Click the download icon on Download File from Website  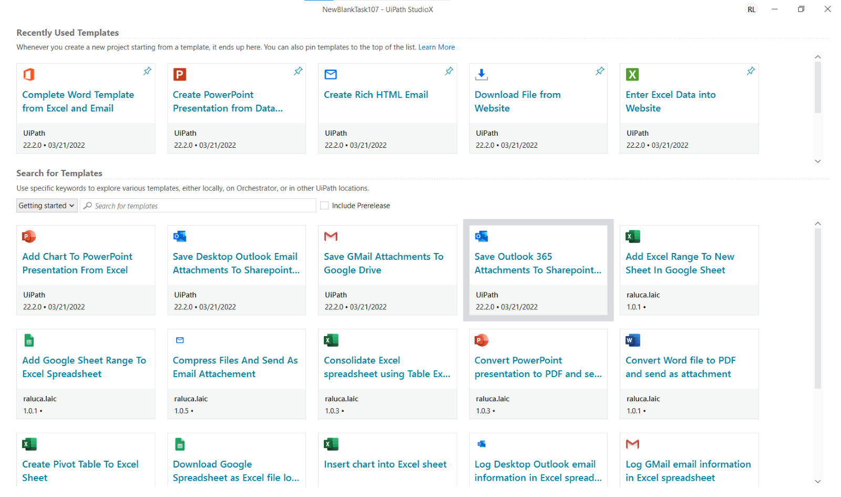coord(481,75)
